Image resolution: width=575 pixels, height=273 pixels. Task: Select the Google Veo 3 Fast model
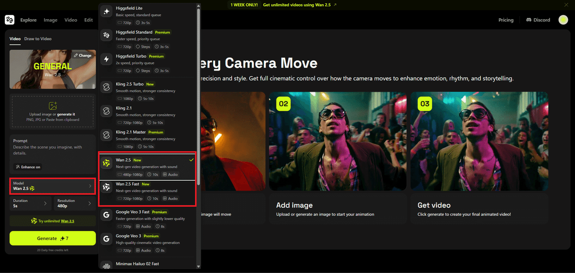[149, 218]
